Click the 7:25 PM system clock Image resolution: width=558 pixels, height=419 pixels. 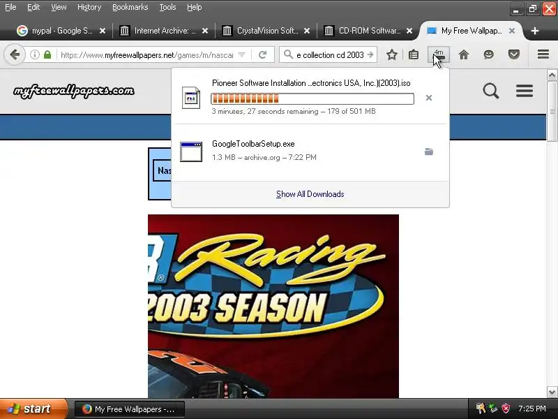pos(532,409)
